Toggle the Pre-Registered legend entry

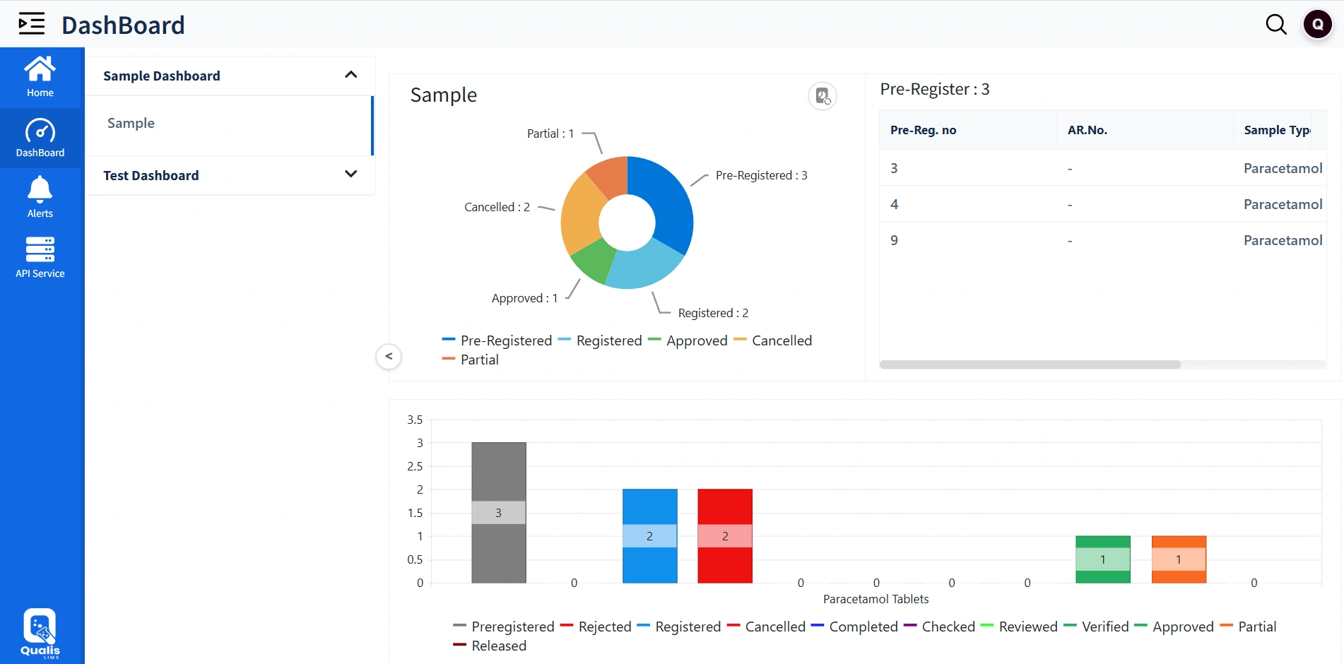click(x=505, y=340)
